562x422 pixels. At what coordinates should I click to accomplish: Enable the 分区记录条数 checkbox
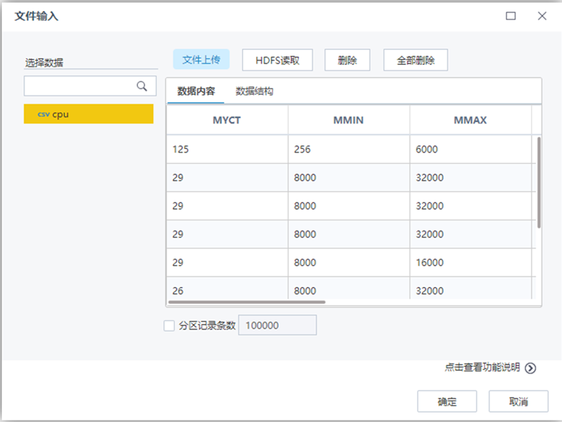pyautogui.click(x=169, y=325)
